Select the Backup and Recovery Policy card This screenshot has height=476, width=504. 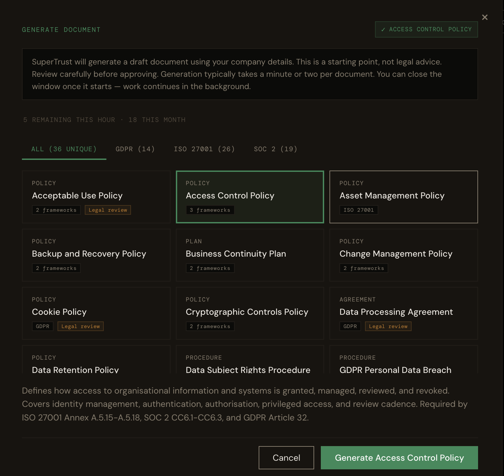tap(96, 255)
